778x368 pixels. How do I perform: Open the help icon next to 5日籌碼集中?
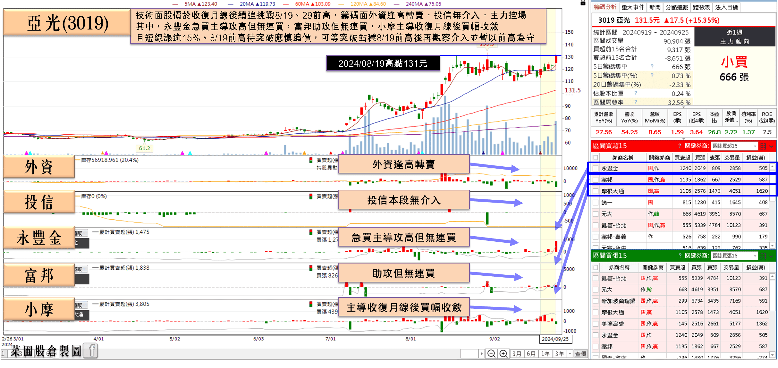point(652,66)
